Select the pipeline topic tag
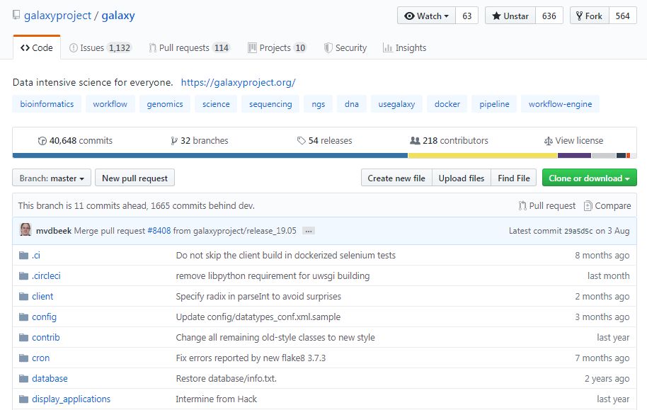 pos(494,104)
